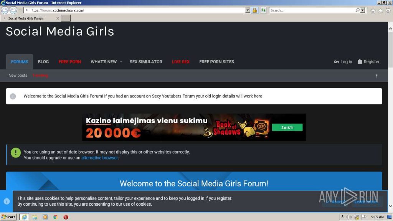Click the Trending link
The width and height of the screenshot is (393, 221).
(x=40, y=76)
